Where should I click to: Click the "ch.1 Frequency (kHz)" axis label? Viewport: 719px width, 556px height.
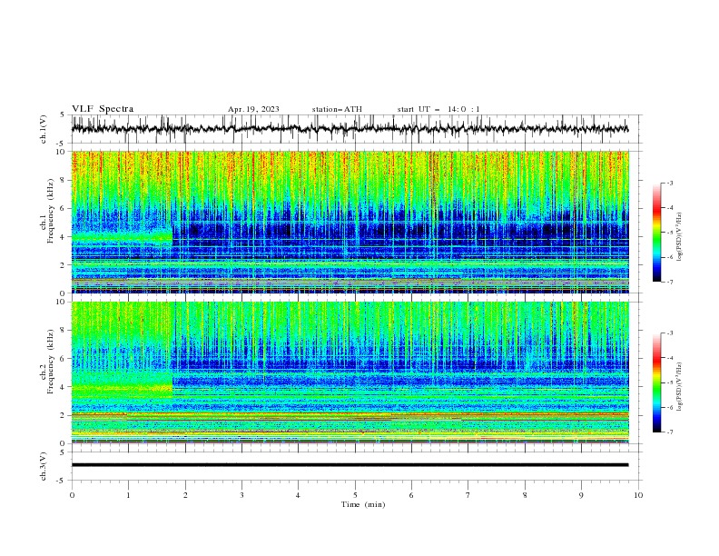tap(47, 213)
